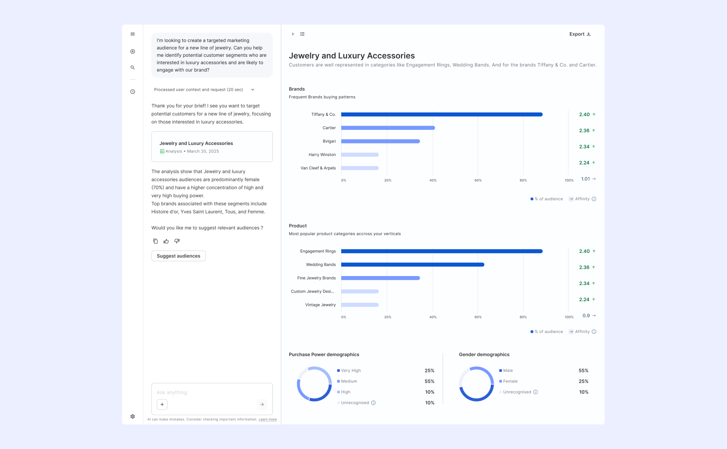Show info for Unrecognised purchase power
Screen dimensions: 727x449
(x=373, y=403)
